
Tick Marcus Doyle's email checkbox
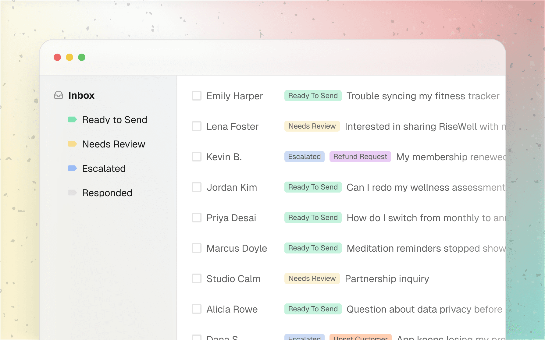[196, 248]
